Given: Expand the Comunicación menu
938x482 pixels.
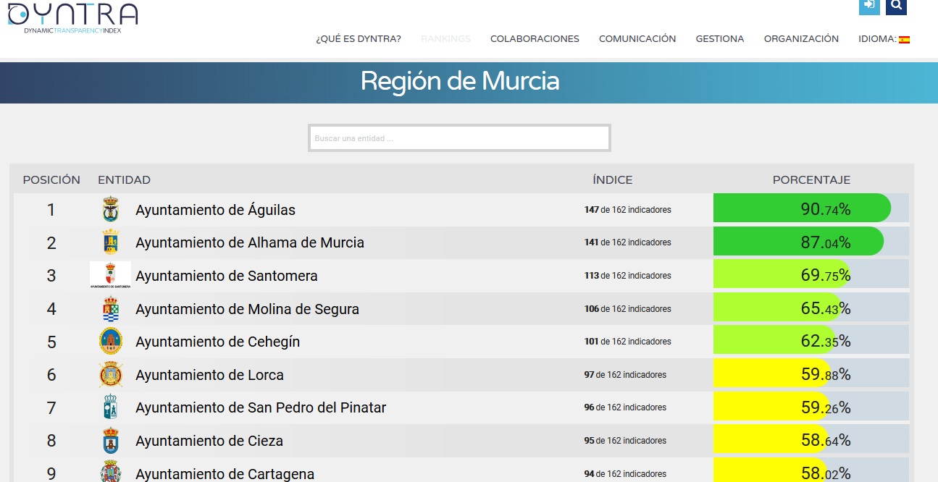Looking at the screenshot, I should tap(637, 39).
